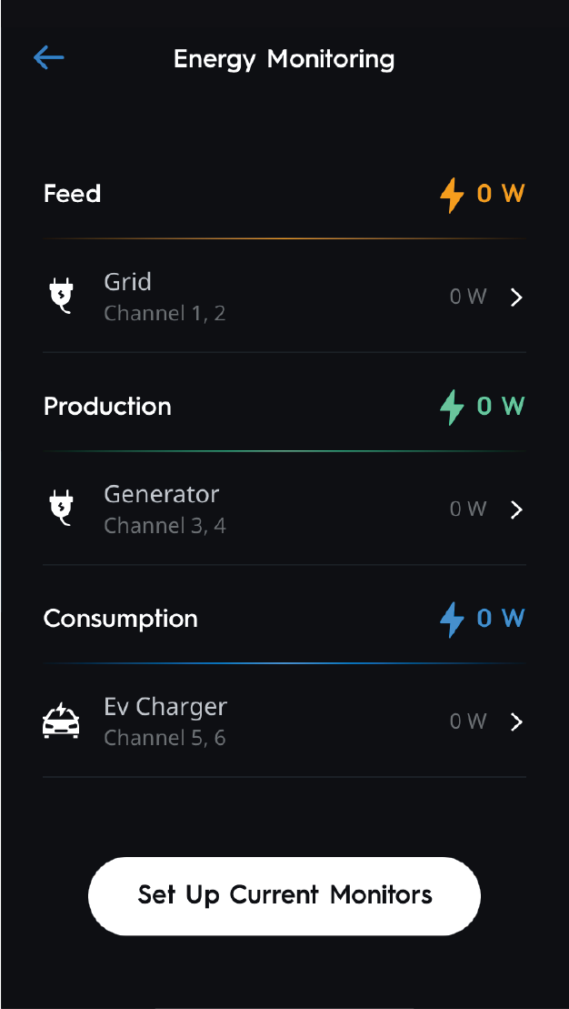569x1009 pixels.
Task: Click the Consumption section heading
Action: [x=121, y=619]
